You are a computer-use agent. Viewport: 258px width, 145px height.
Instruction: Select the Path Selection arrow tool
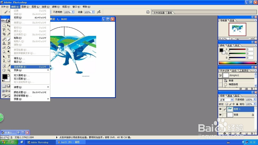(x=4, y=57)
